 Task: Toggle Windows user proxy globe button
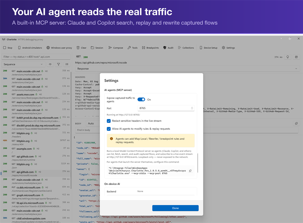59,48
